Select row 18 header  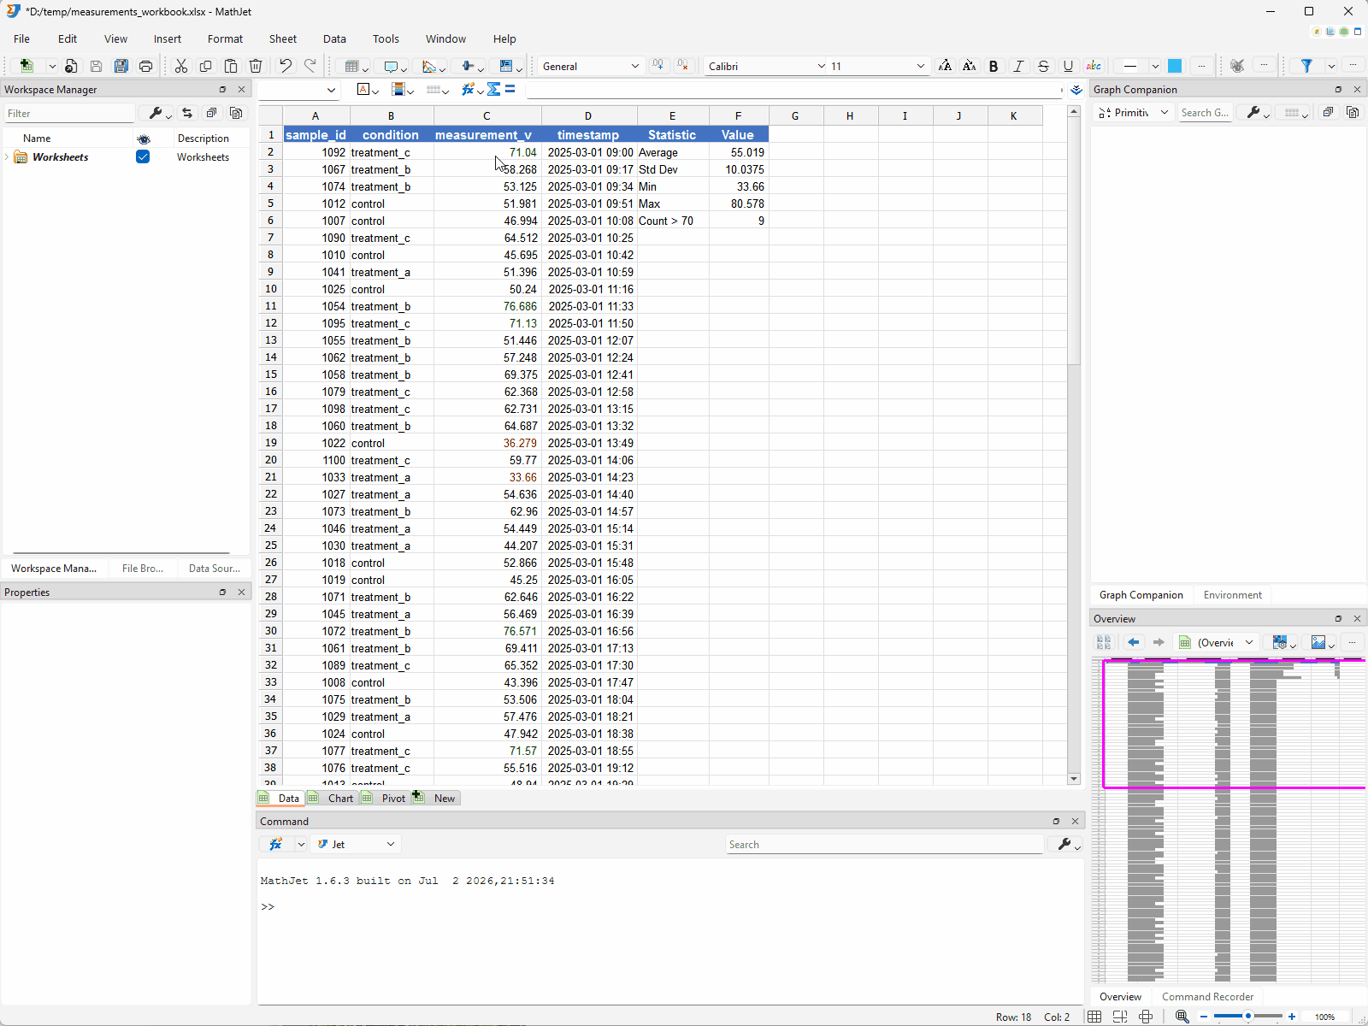click(x=270, y=426)
